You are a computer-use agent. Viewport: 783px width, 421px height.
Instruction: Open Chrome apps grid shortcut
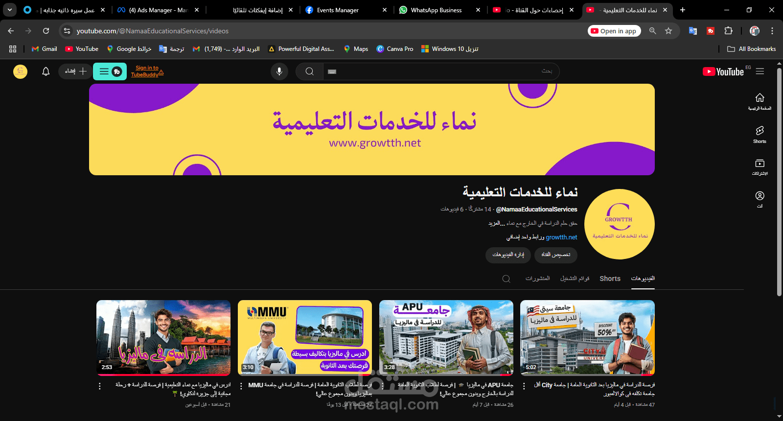pyautogui.click(x=13, y=49)
